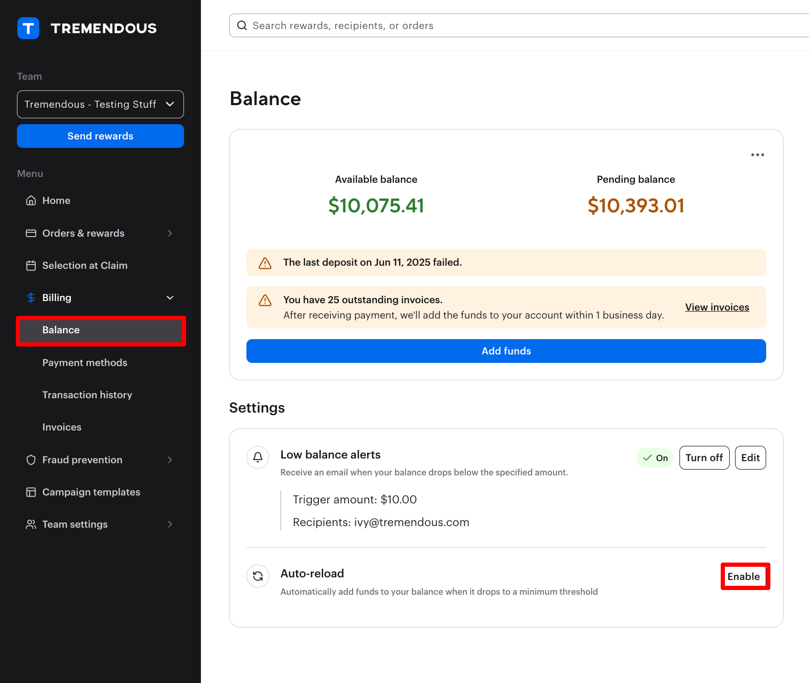Click the Team settings people icon
This screenshot has height=683, width=809.
31,525
